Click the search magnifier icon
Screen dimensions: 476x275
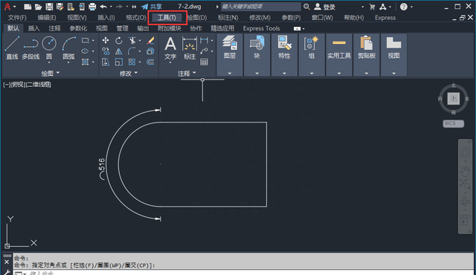(x=306, y=7)
